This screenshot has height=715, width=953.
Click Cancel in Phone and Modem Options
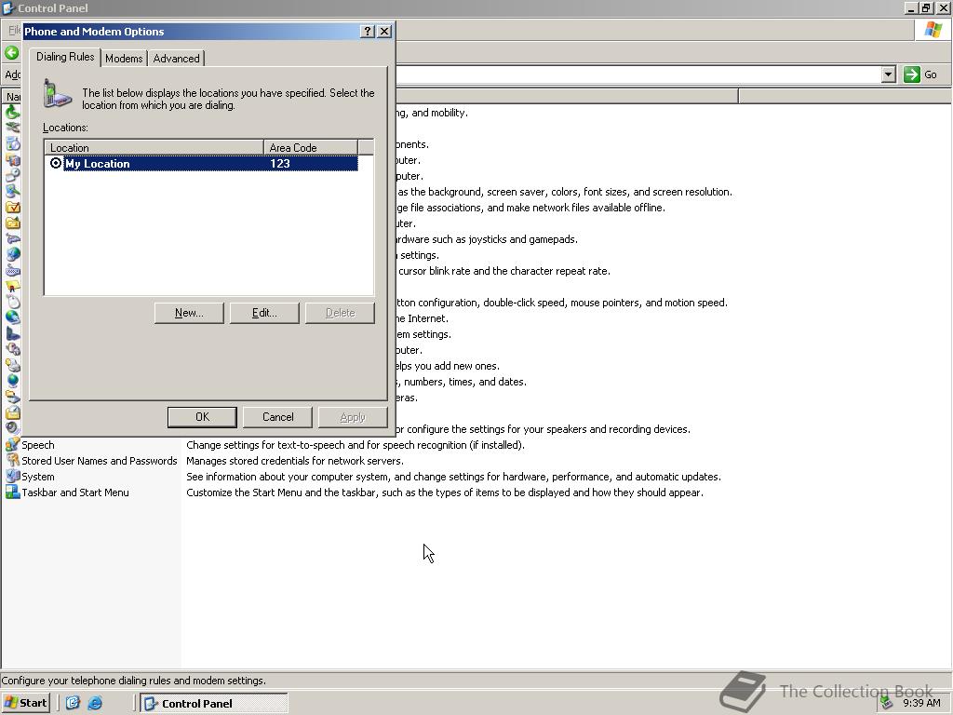tap(277, 417)
